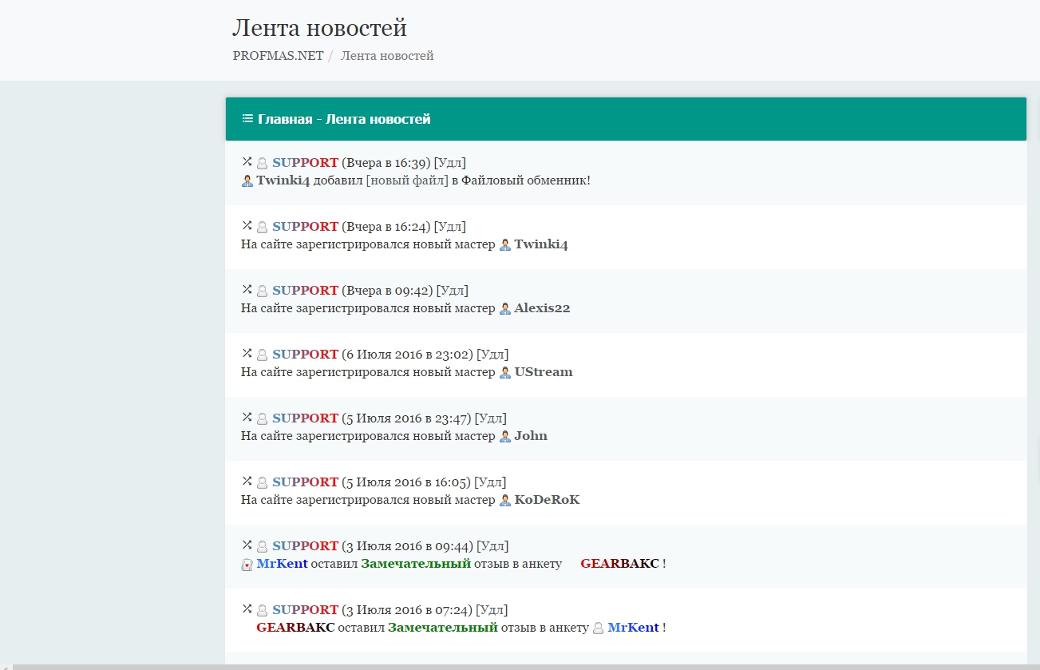
Task: Open Twinki4 profile in добавил entry
Action: click(x=283, y=180)
